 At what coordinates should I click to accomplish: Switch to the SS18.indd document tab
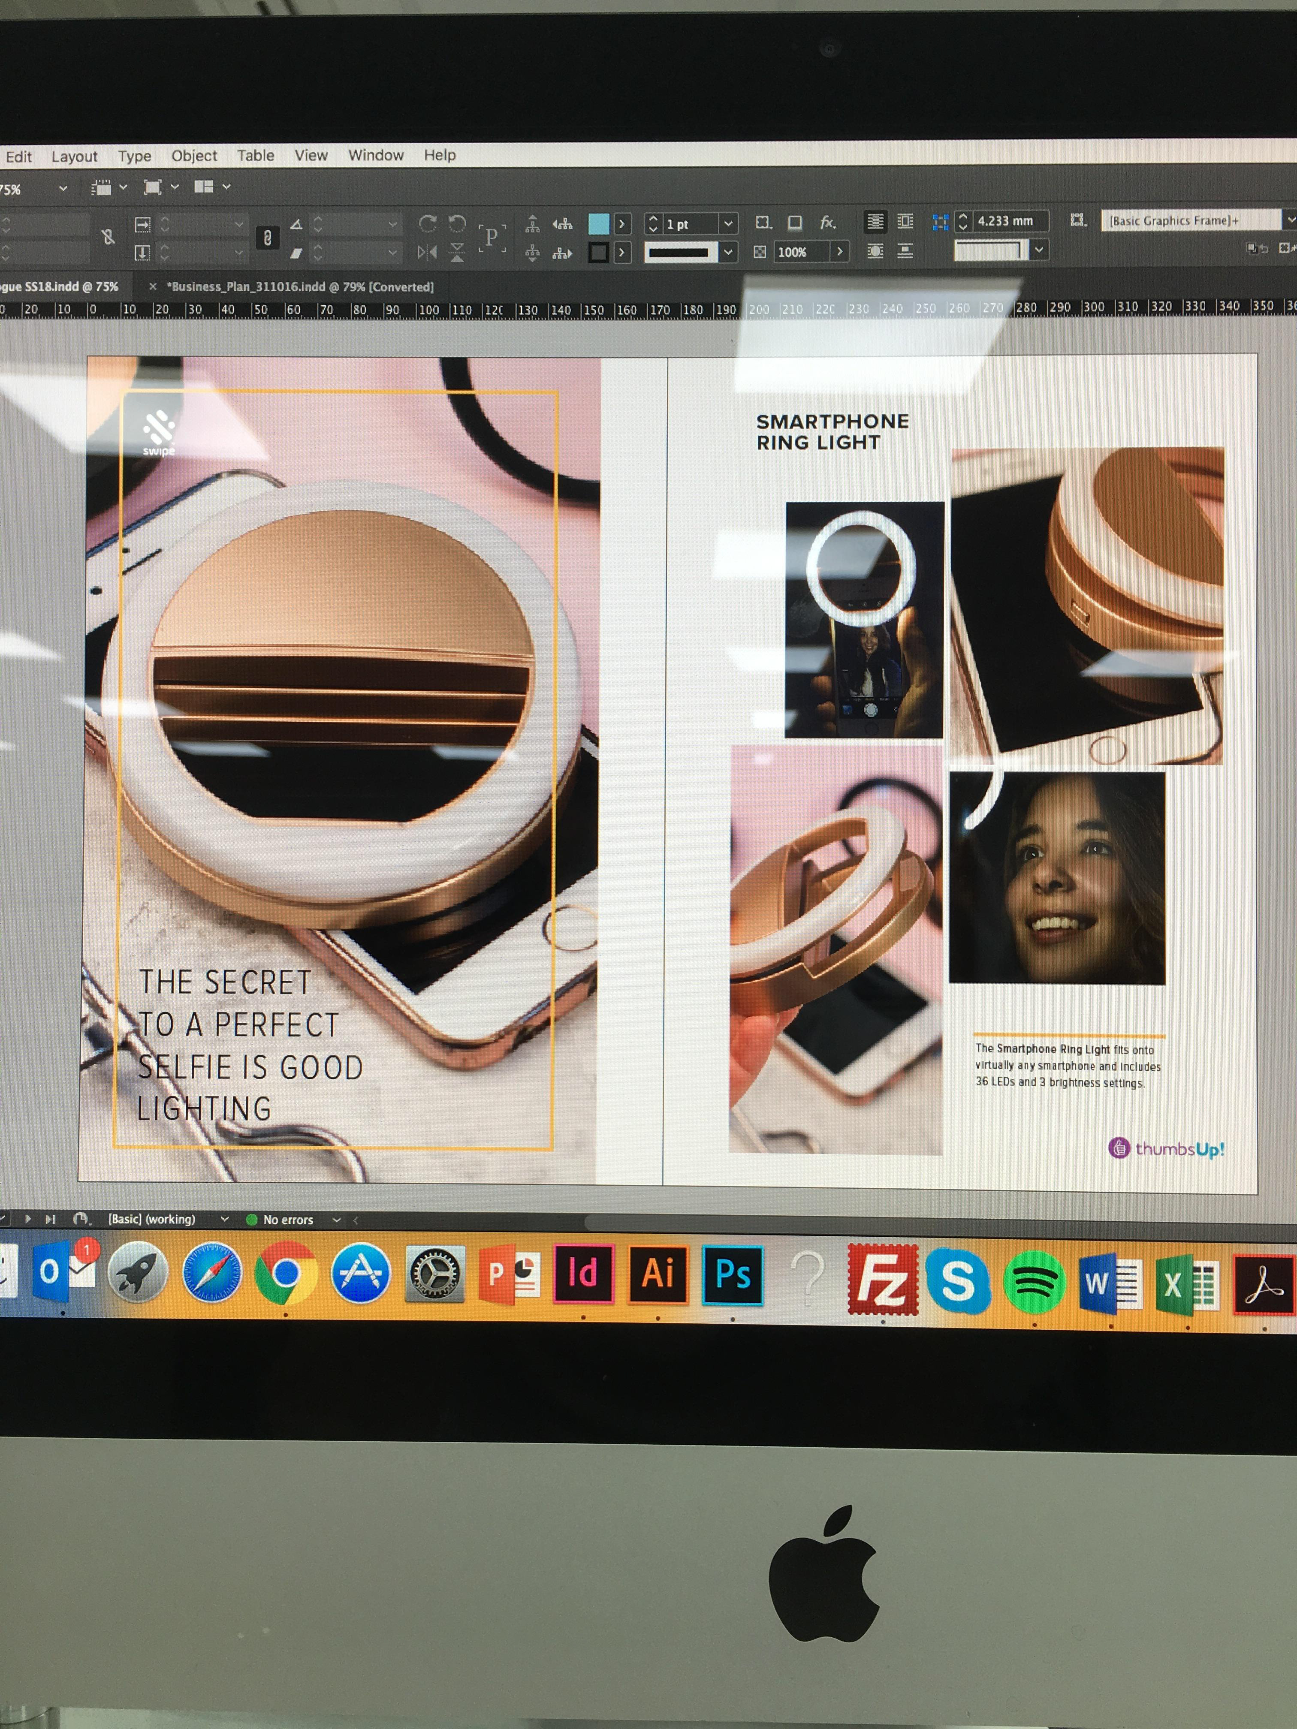[60, 287]
